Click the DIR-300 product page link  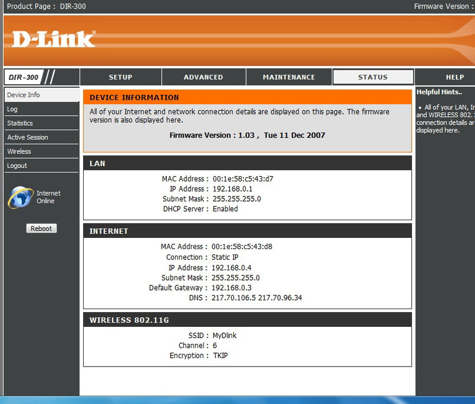(x=72, y=7)
